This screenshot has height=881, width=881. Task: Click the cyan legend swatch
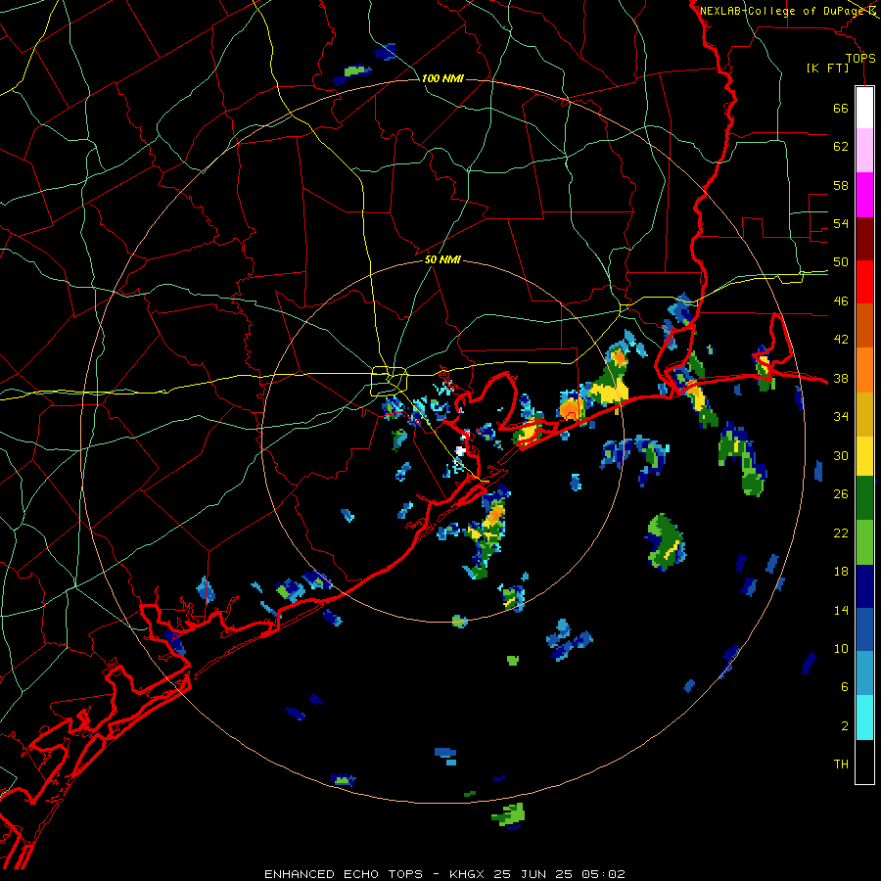[864, 718]
